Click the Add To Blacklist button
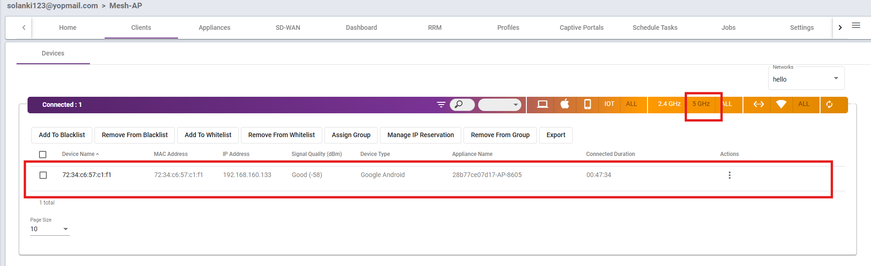871x266 pixels. click(62, 135)
